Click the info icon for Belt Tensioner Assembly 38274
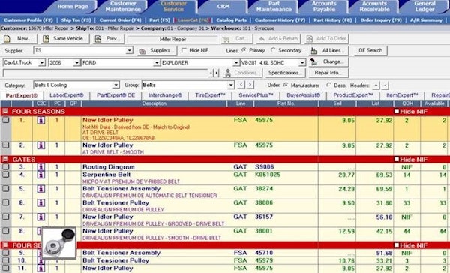The height and width of the screenshot is (273, 450). click(41, 188)
